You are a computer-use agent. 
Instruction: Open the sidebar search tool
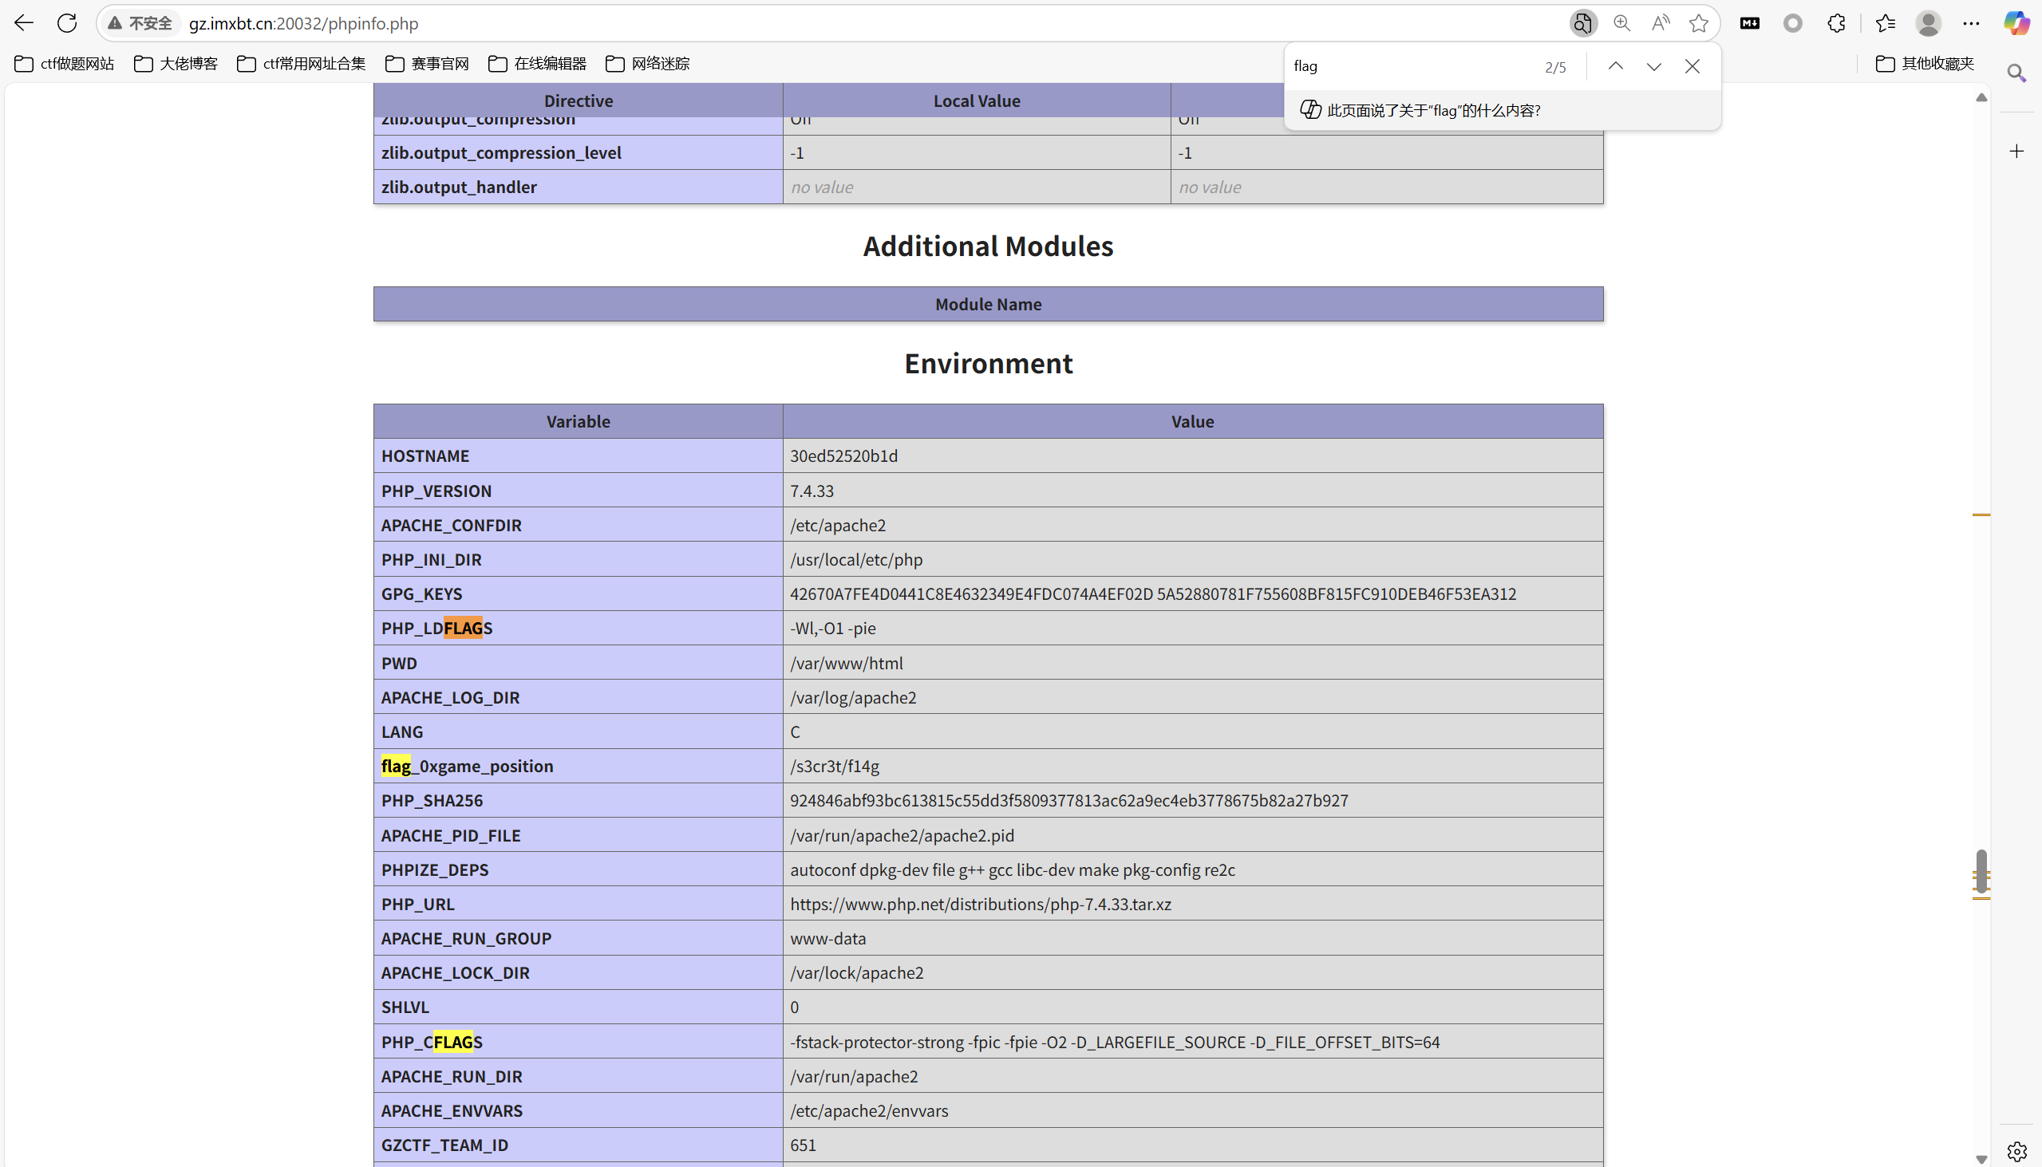click(x=2016, y=73)
